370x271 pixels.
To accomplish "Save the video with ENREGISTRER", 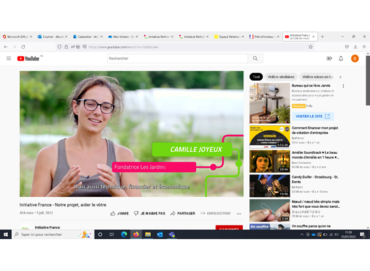I will [215, 214].
